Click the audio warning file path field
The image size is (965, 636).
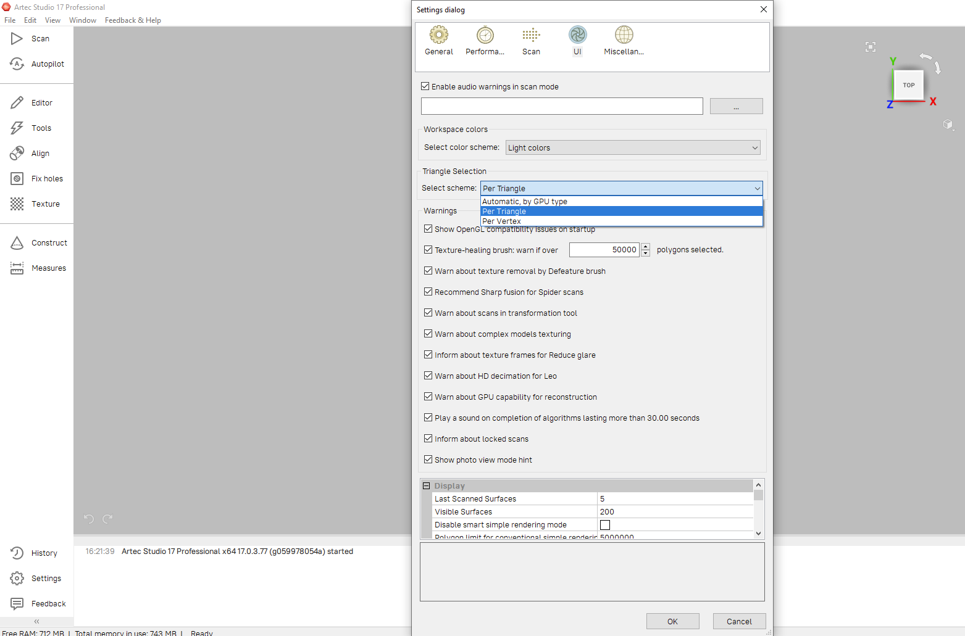point(562,106)
